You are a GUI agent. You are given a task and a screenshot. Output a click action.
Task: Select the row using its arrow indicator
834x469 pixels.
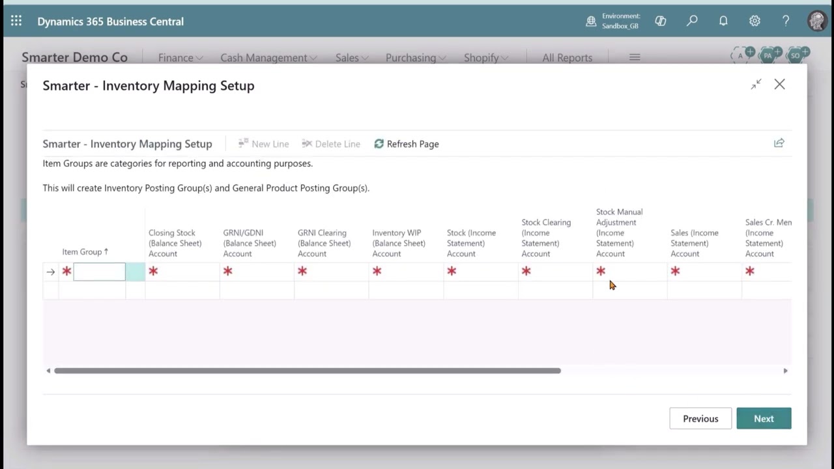[x=51, y=272]
